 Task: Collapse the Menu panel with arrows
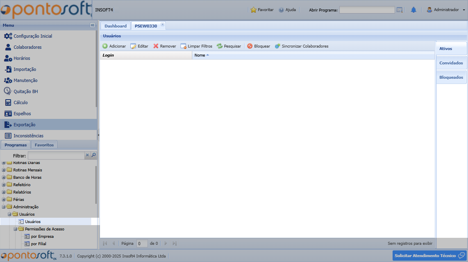coord(92,25)
